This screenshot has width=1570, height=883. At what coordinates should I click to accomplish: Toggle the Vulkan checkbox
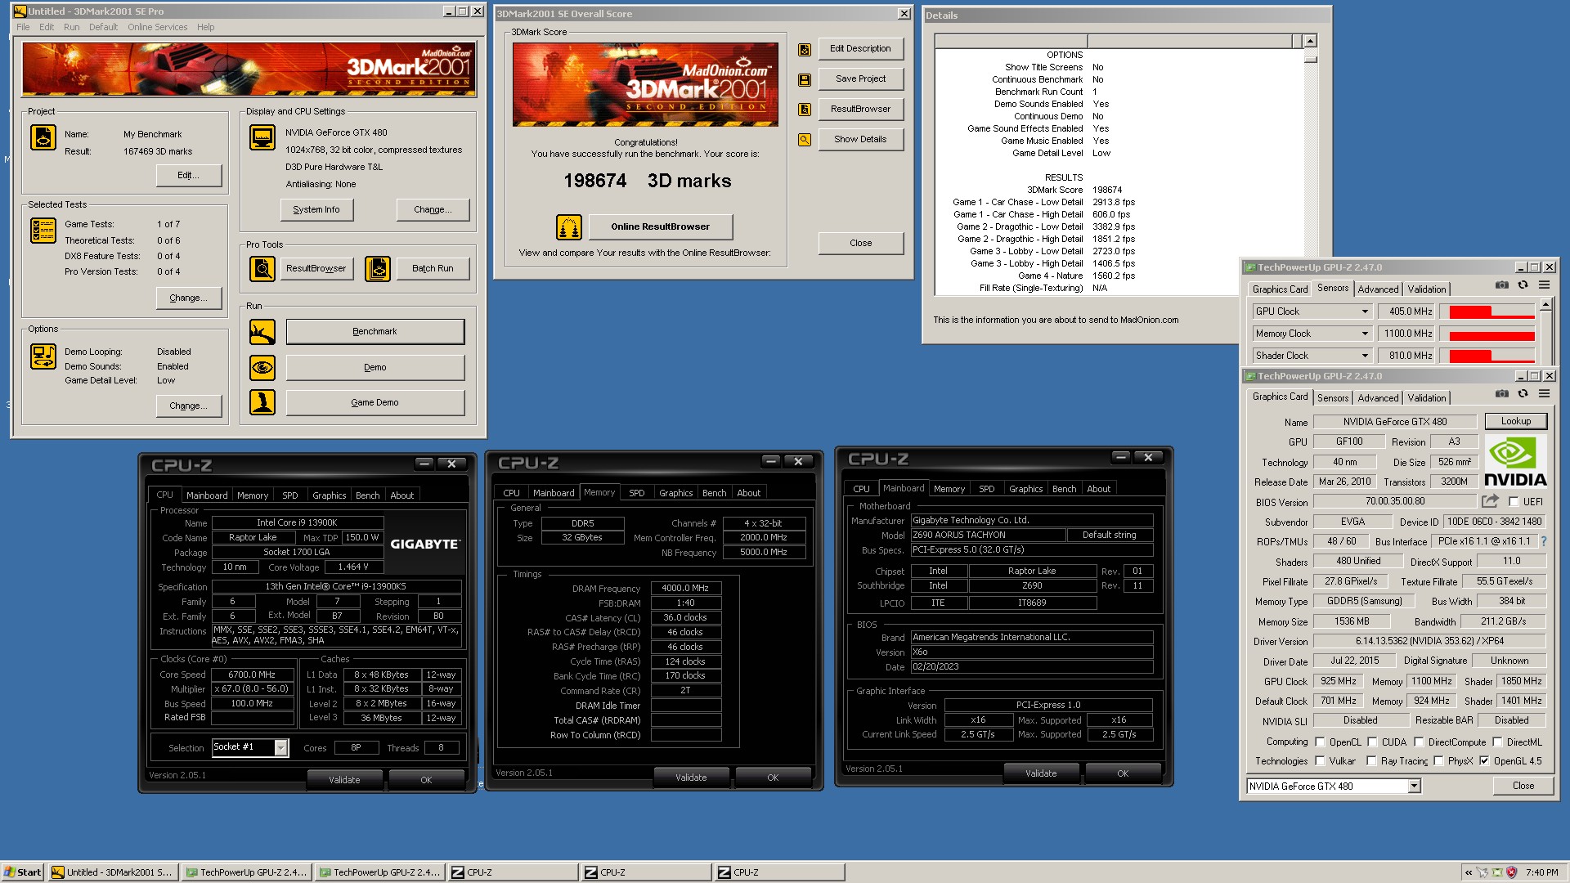pos(1320,761)
